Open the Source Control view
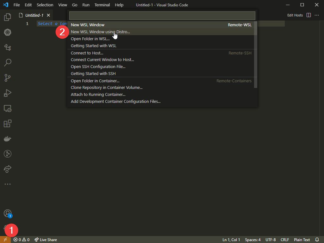The width and height of the screenshot is (324, 243). tap(8, 78)
